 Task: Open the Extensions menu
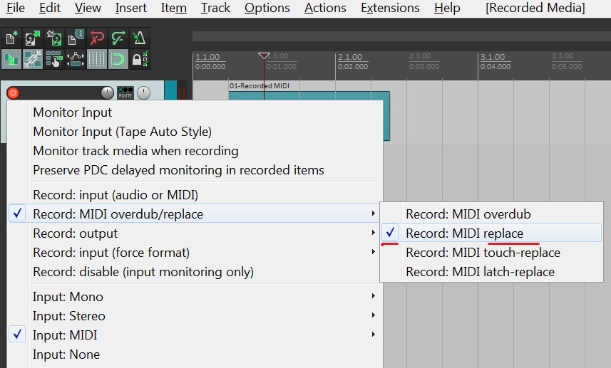click(389, 9)
